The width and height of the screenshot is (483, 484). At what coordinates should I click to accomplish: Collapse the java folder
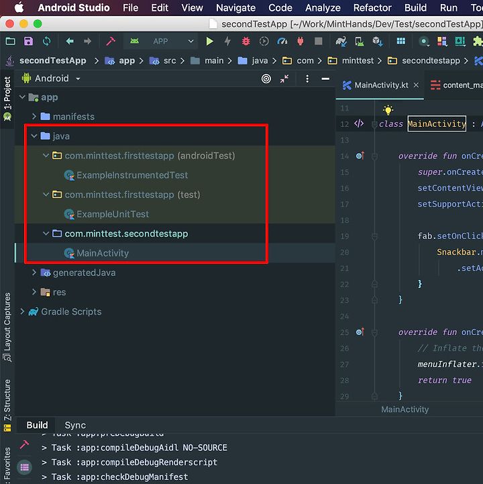(34, 136)
